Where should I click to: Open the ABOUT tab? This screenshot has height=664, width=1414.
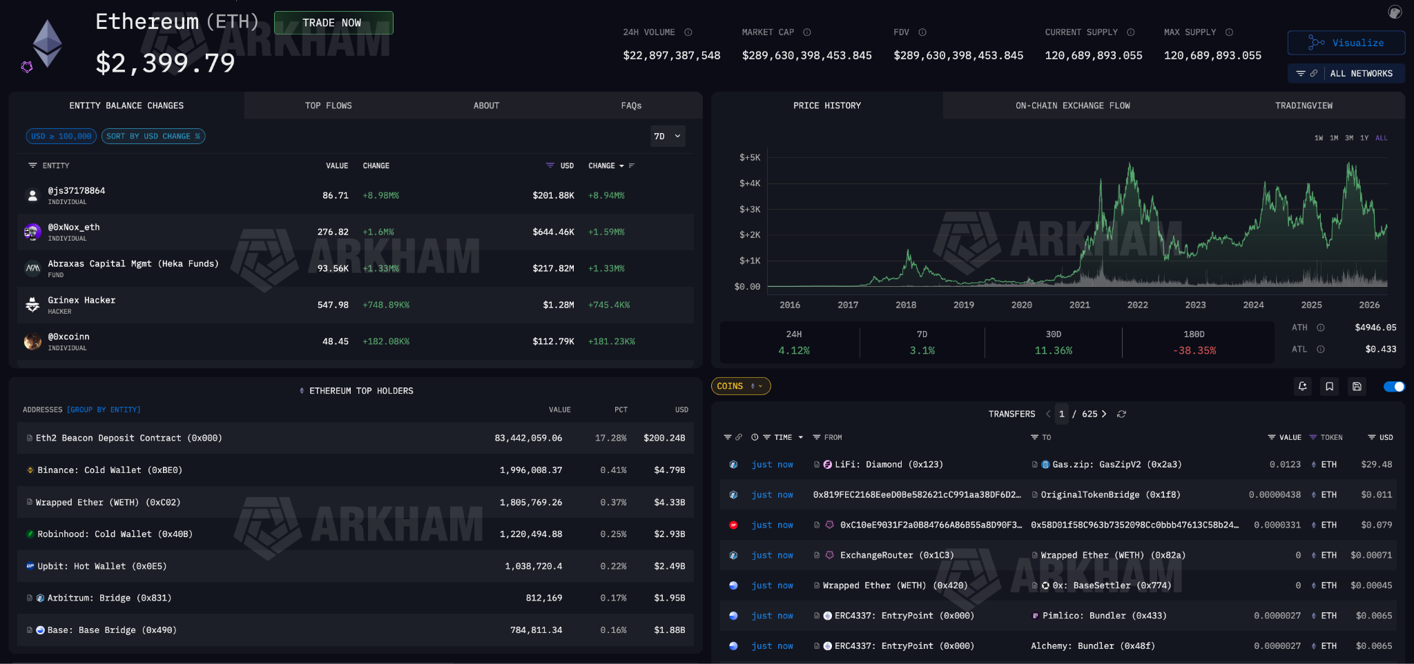(x=486, y=105)
